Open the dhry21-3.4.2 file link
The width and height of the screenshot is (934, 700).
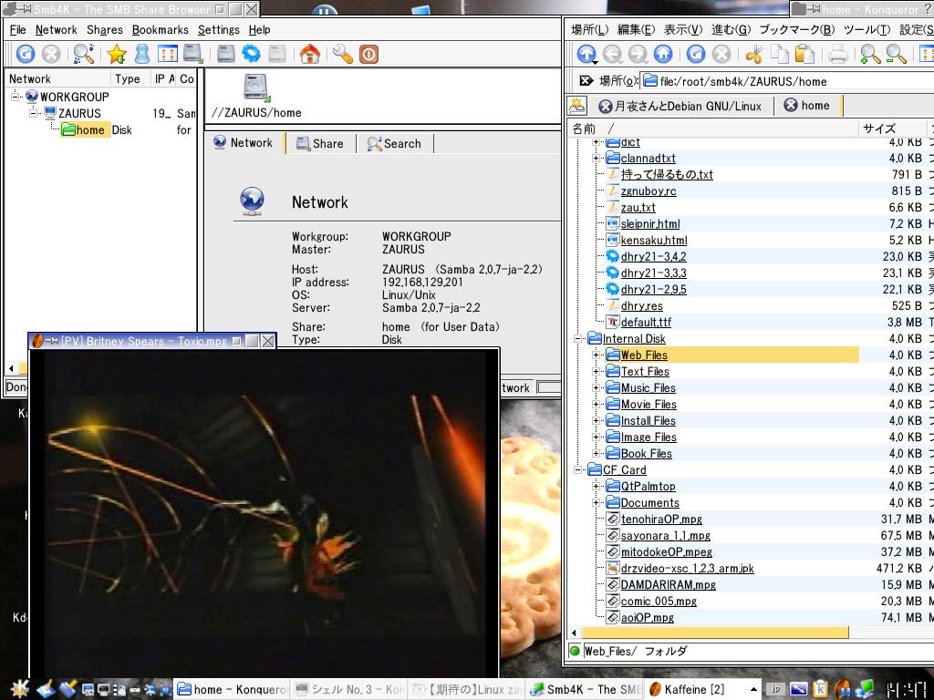pos(653,256)
